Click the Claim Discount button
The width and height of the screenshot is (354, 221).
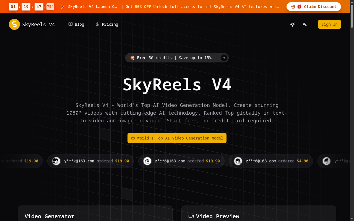point(314,7)
